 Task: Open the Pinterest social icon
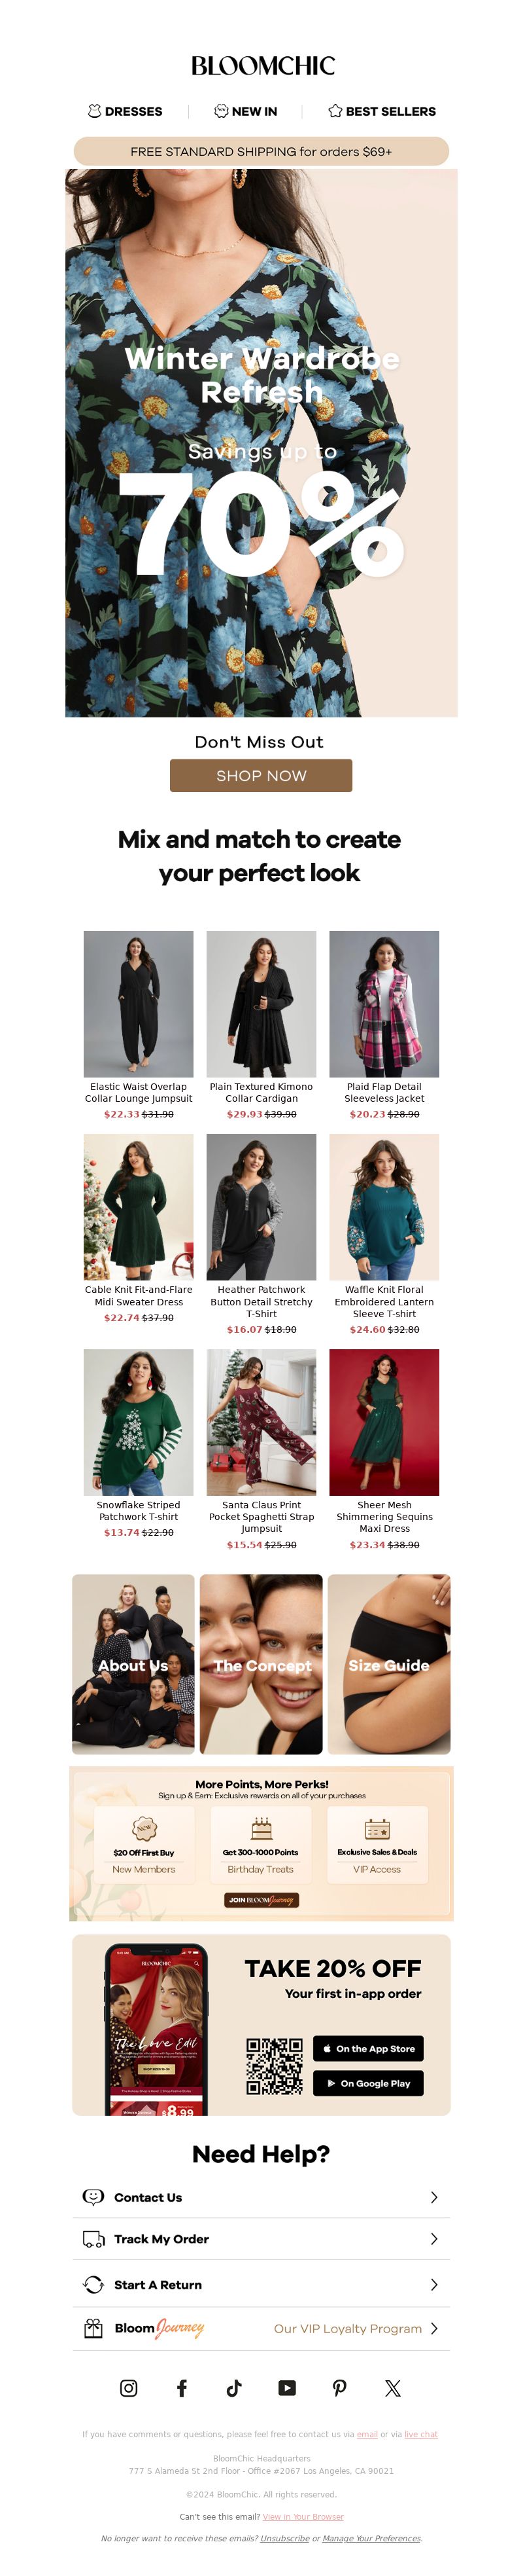339,2388
